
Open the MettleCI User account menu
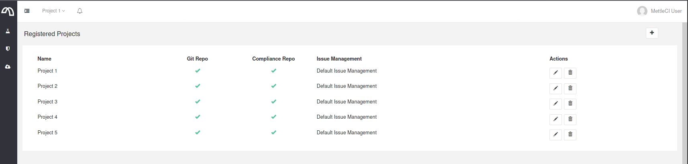coord(659,11)
